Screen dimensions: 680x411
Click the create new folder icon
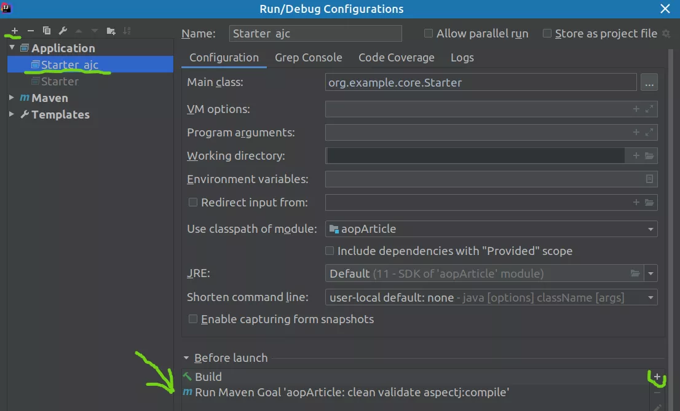pyautogui.click(x=111, y=31)
